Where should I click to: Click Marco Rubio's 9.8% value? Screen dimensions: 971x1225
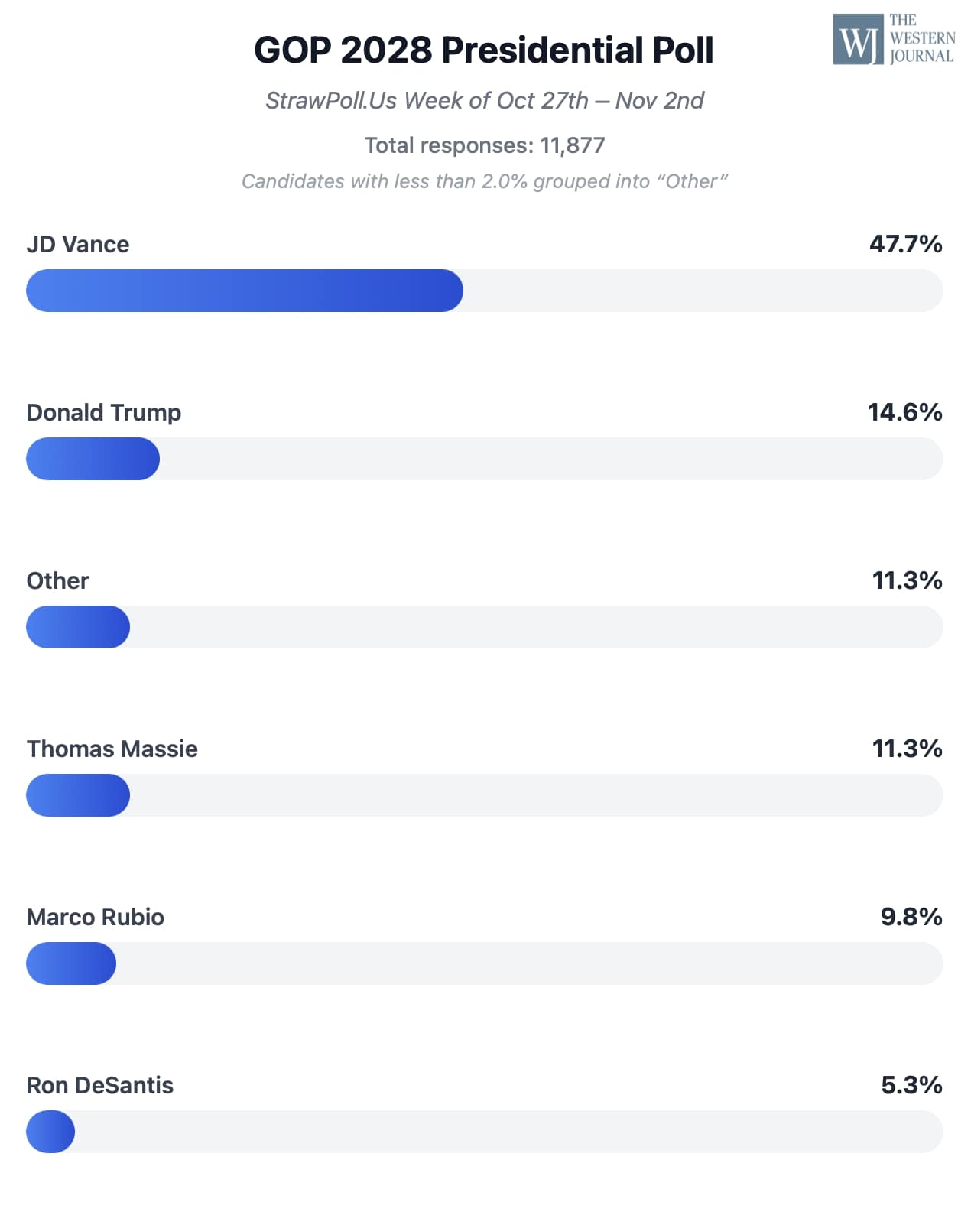point(911,917)
